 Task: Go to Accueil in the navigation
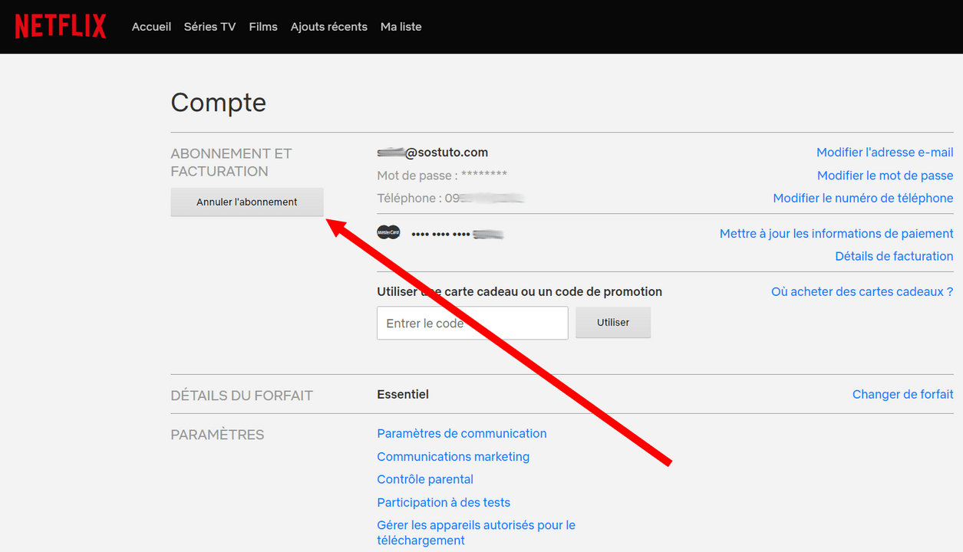pyautogui.click(x=151, y=27)
